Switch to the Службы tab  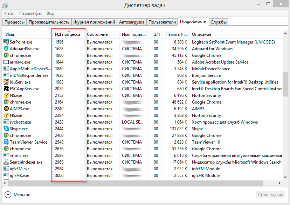(219, 22)
